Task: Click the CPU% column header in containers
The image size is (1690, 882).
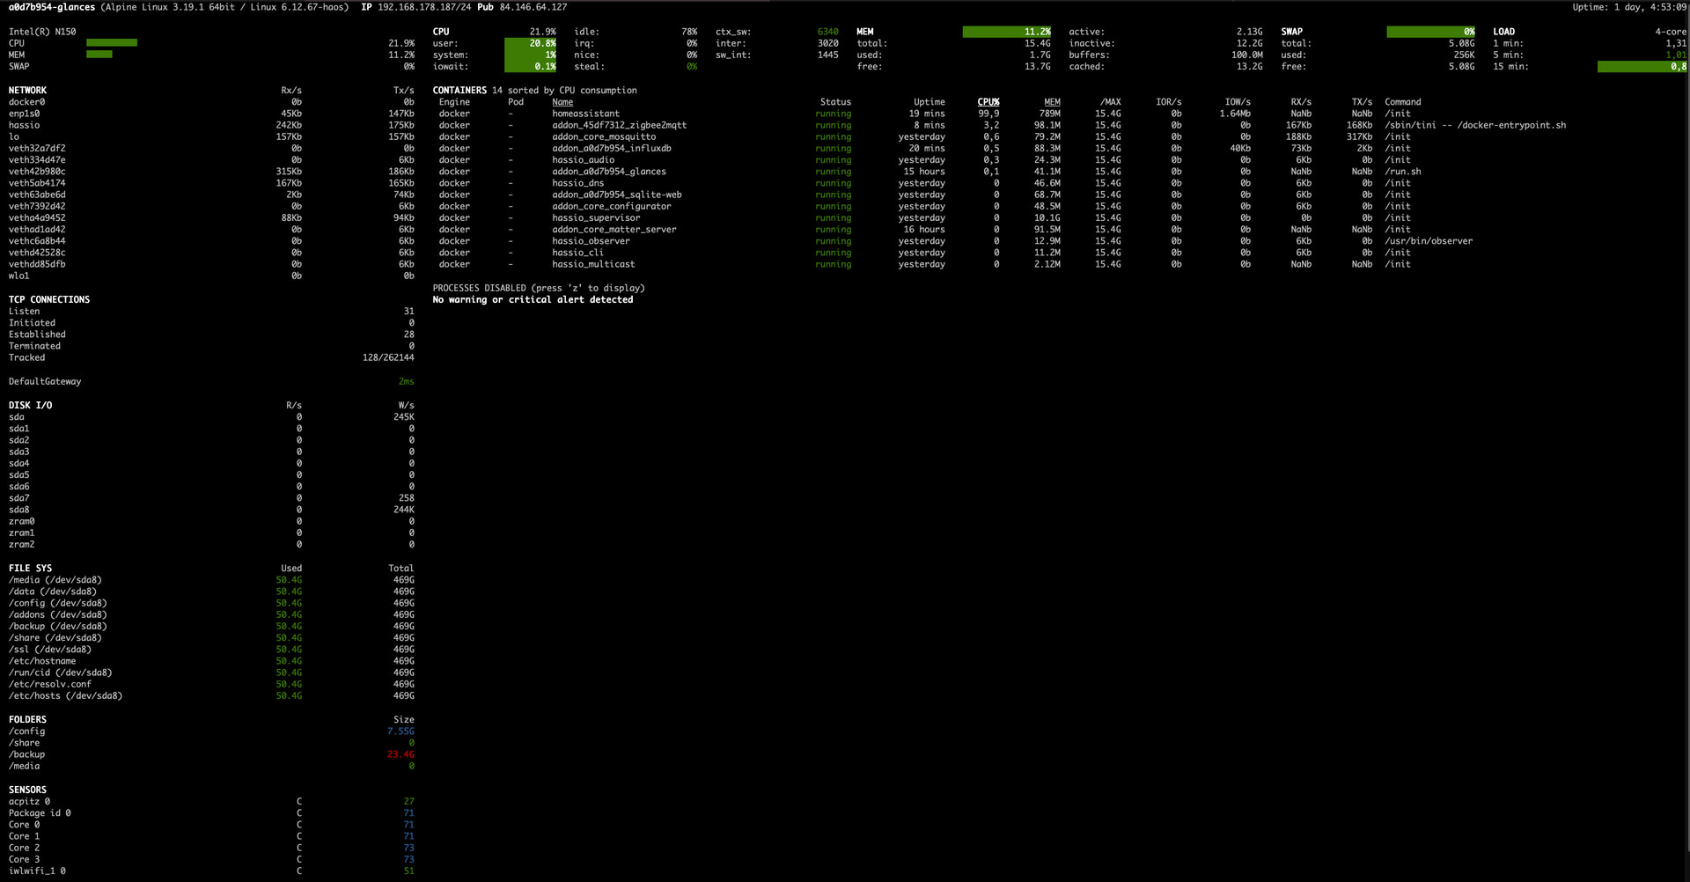Action: [x=988, y=102]
